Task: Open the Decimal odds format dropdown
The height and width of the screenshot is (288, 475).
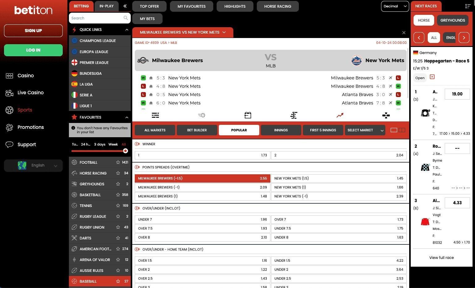Action: (395, 6)
